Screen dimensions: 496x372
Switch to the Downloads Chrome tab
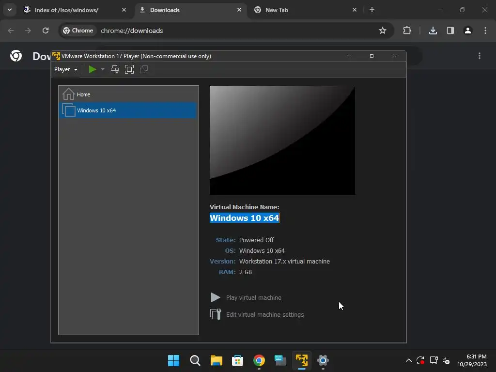[191, 10]
